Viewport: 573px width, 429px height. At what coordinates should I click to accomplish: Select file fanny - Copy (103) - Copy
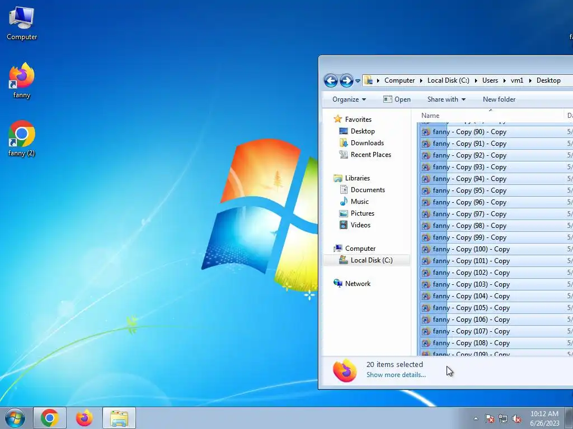496,284
